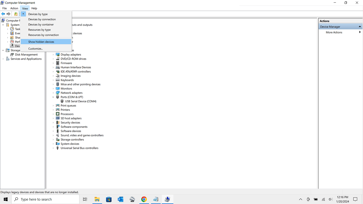Expand the System devices node

point(53,144)
